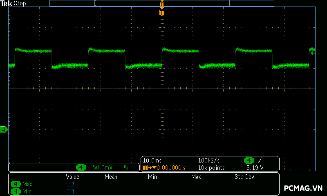Click the bandwidth limit Bw icon
Viewport: 327px width, 196px height.
126,167
